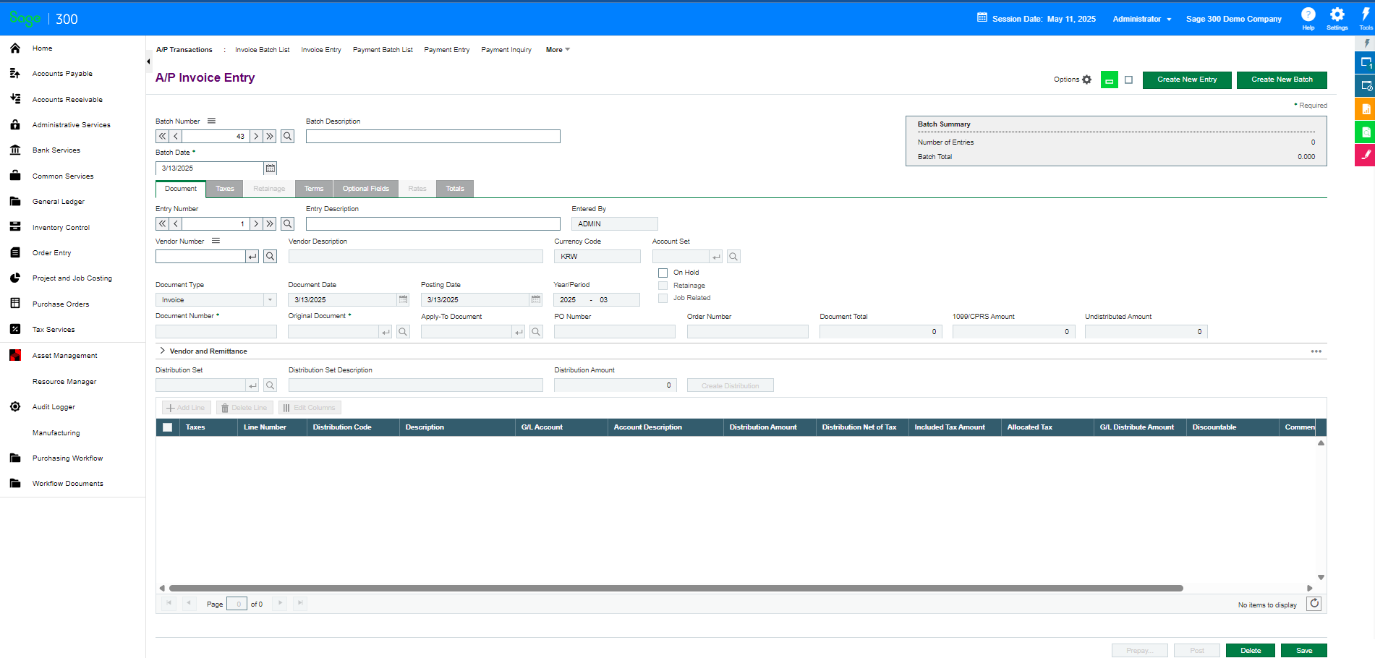Go to next batch number

pos(256,136)
